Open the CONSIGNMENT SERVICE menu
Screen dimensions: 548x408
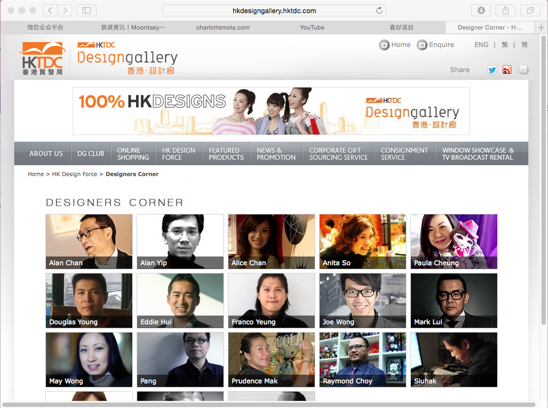tap(404, 153)
